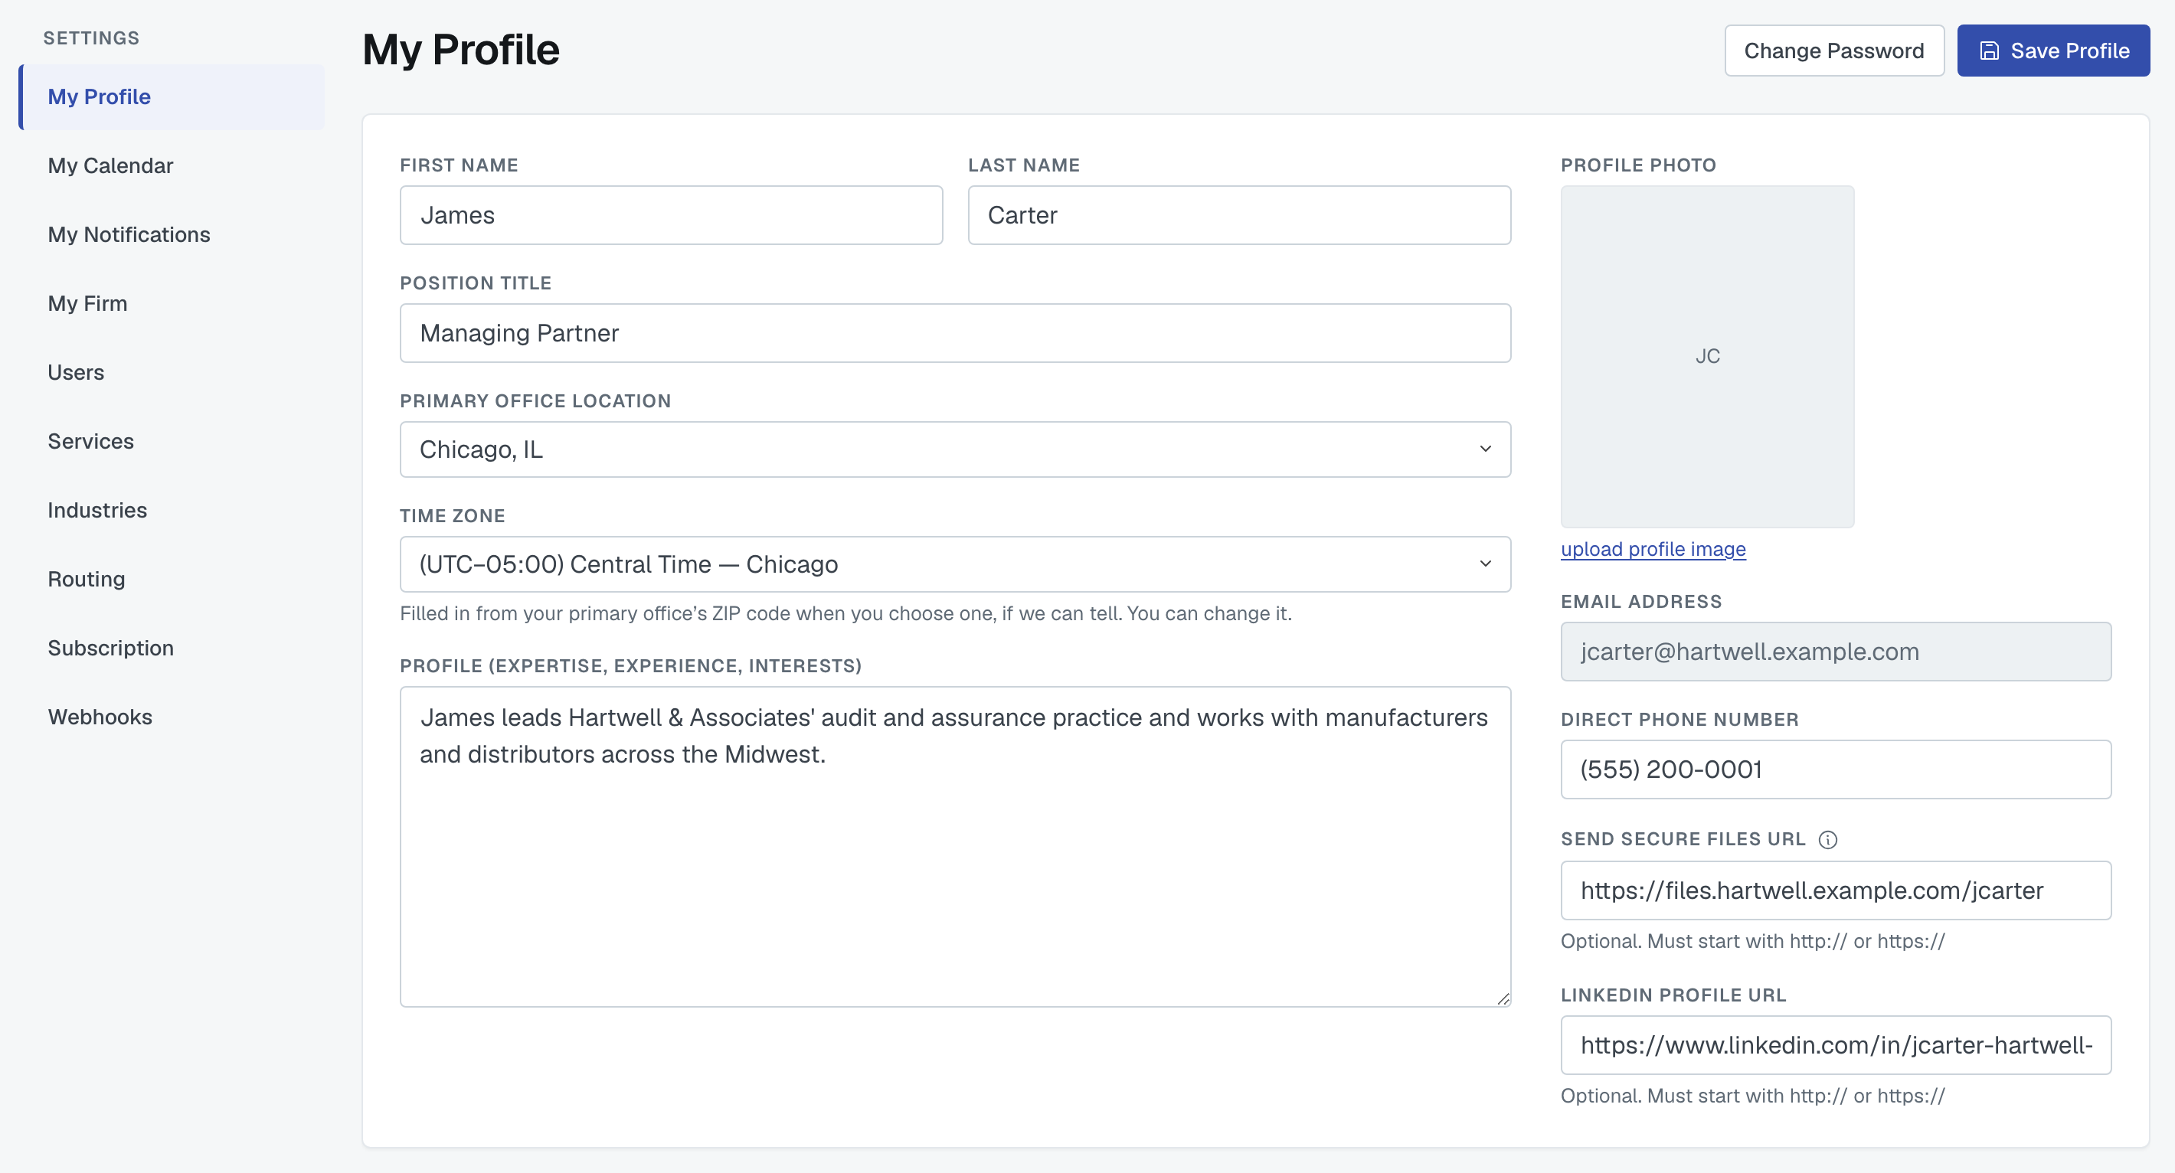The height and width of the screenshot is (1173, 2175).
Task: Click the JC profile photo placeholder
Action: tap(1707, 356)
